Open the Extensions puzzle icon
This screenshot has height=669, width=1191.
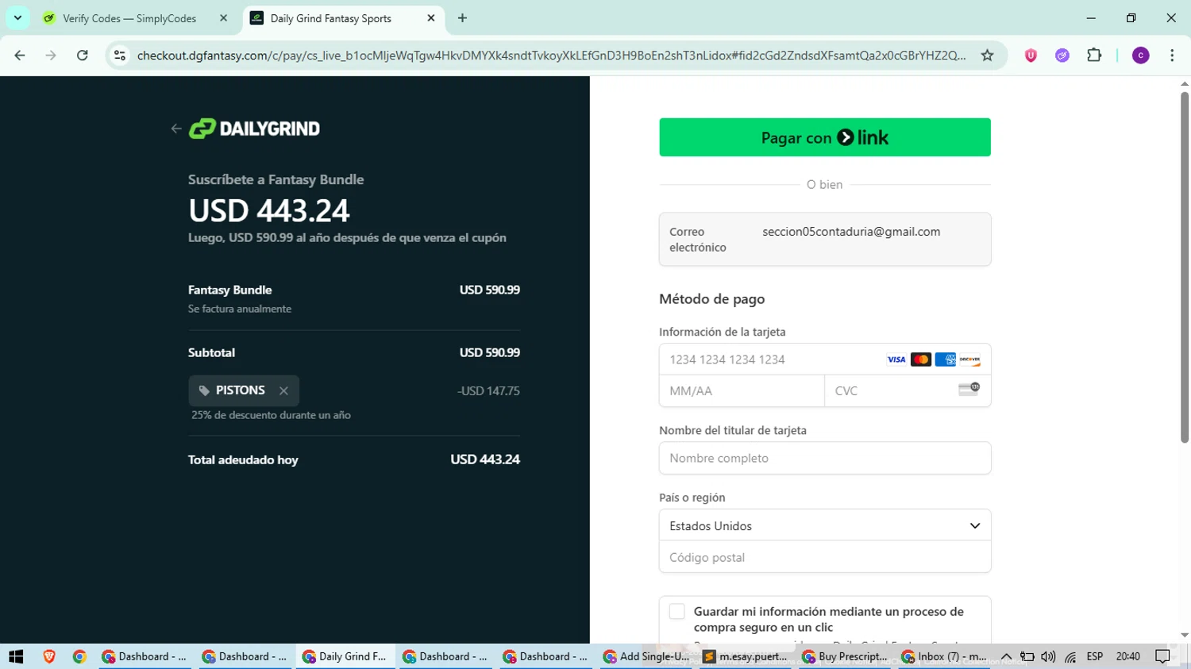[1094, 55]
